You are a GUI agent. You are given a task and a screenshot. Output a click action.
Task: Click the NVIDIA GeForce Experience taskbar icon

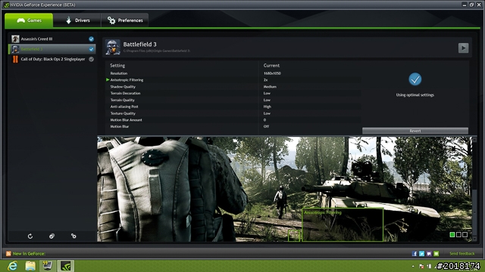66,266
